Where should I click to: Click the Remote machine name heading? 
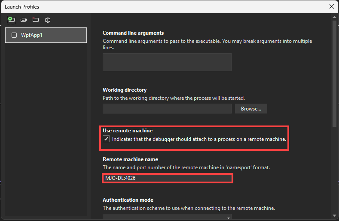[130, 159]
